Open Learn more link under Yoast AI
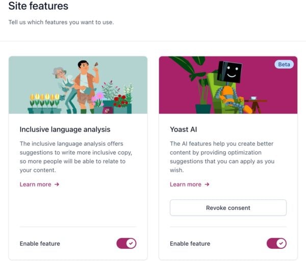Image resolution: width=306 pixels, height=261 pixels. pyautogui.click(x=185, y=184)
